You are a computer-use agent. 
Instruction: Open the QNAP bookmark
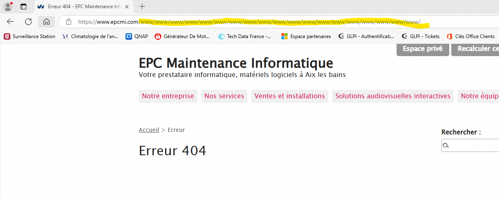click(137, 36)
